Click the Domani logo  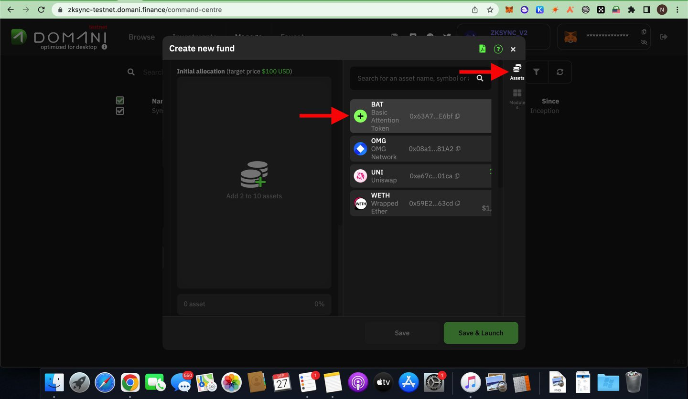tap(59, 37)
